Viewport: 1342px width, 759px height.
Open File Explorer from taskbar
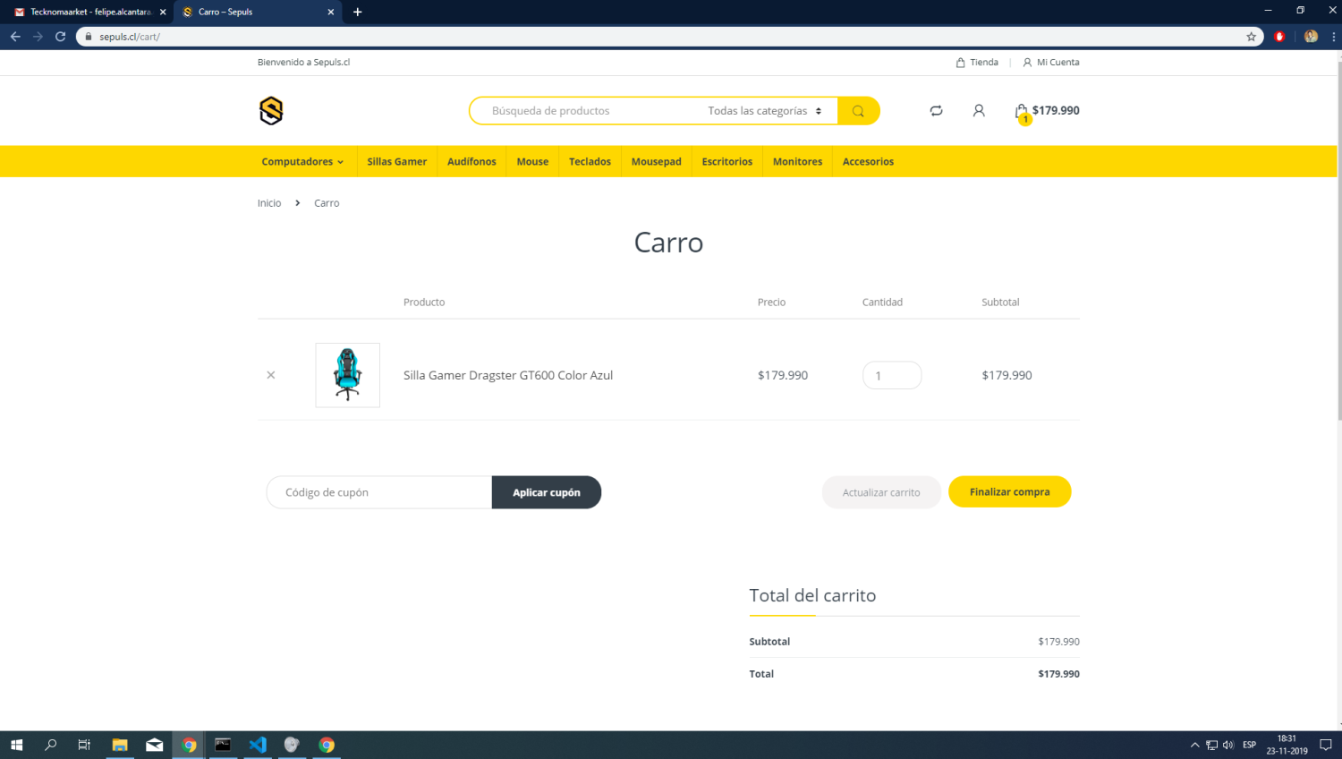click(120, 745)
